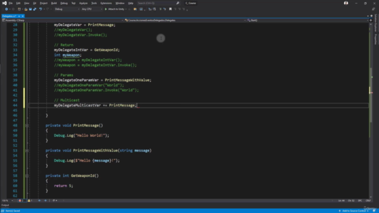Click the Navigate Backward toolbar icon

[x=7, y=9]
